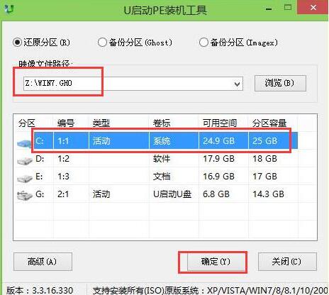Click the 分区 column header
Image resolution: width=329 pixels, height=295 pixels.
[27, 123]
